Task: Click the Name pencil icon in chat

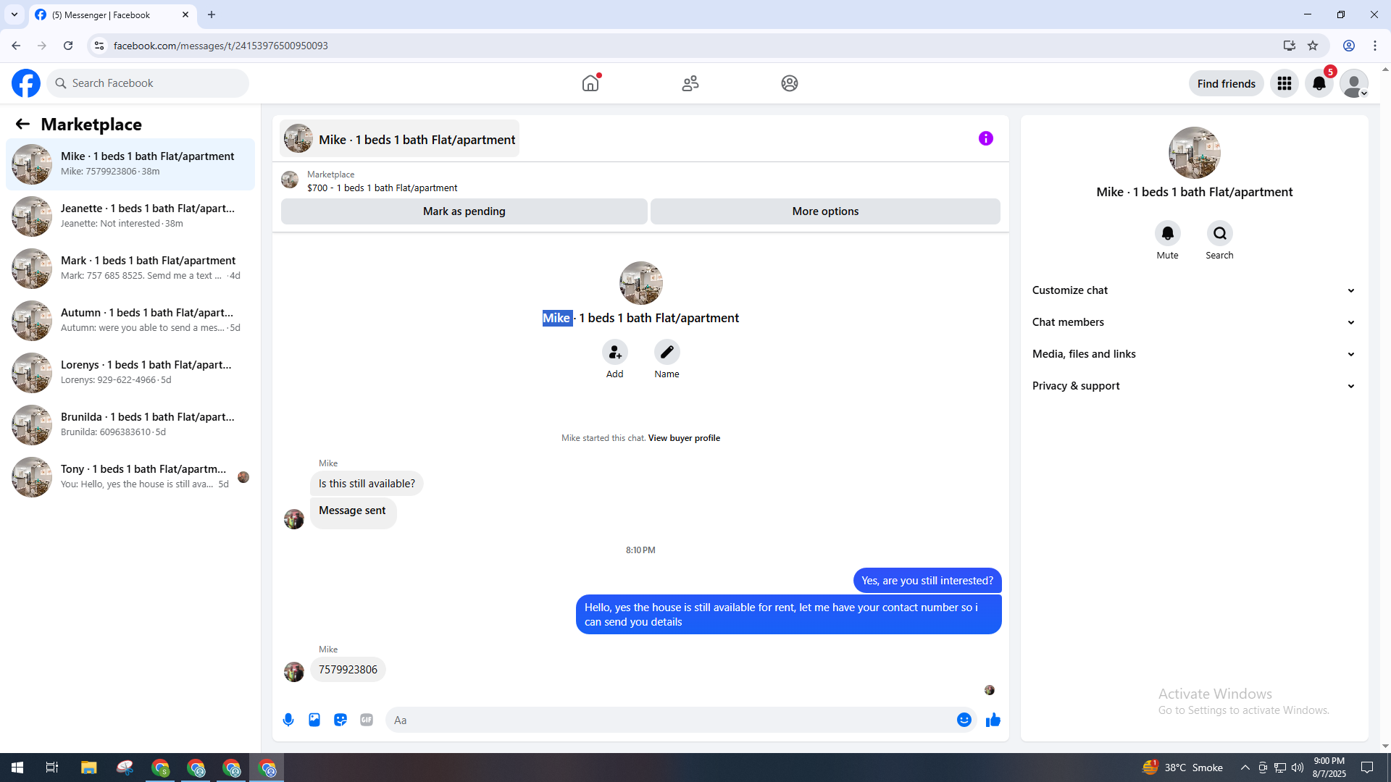Action: click(x=667, y=352)
